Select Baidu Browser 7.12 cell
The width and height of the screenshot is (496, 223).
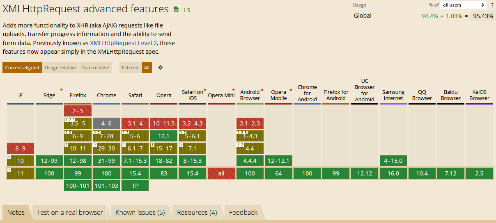tap(451, 173)
